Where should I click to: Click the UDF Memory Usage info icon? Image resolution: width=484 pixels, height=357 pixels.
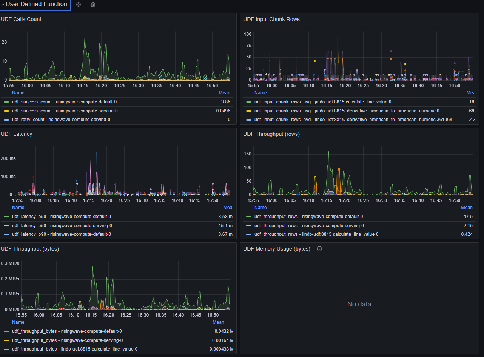pyautogui.click(x=319, y=249)
